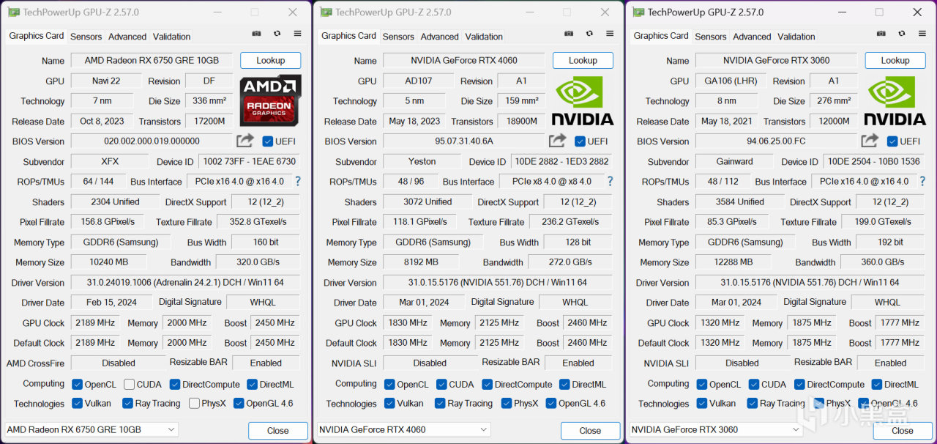Toggle OpenCL checkbox in RTX 4060 window
Image resolution: width=937 pixels, height=444 pixels.
coord(389,384)
